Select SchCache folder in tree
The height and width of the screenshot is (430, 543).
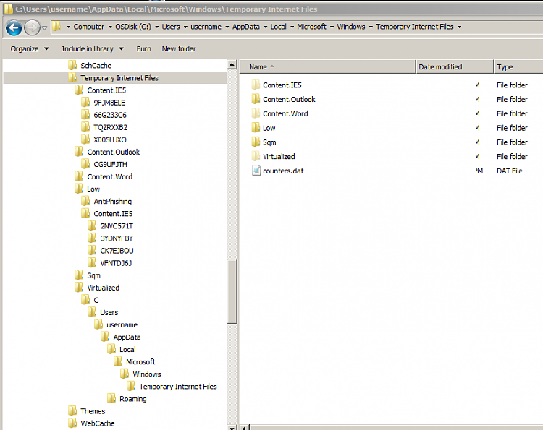[x=96, y=65]
